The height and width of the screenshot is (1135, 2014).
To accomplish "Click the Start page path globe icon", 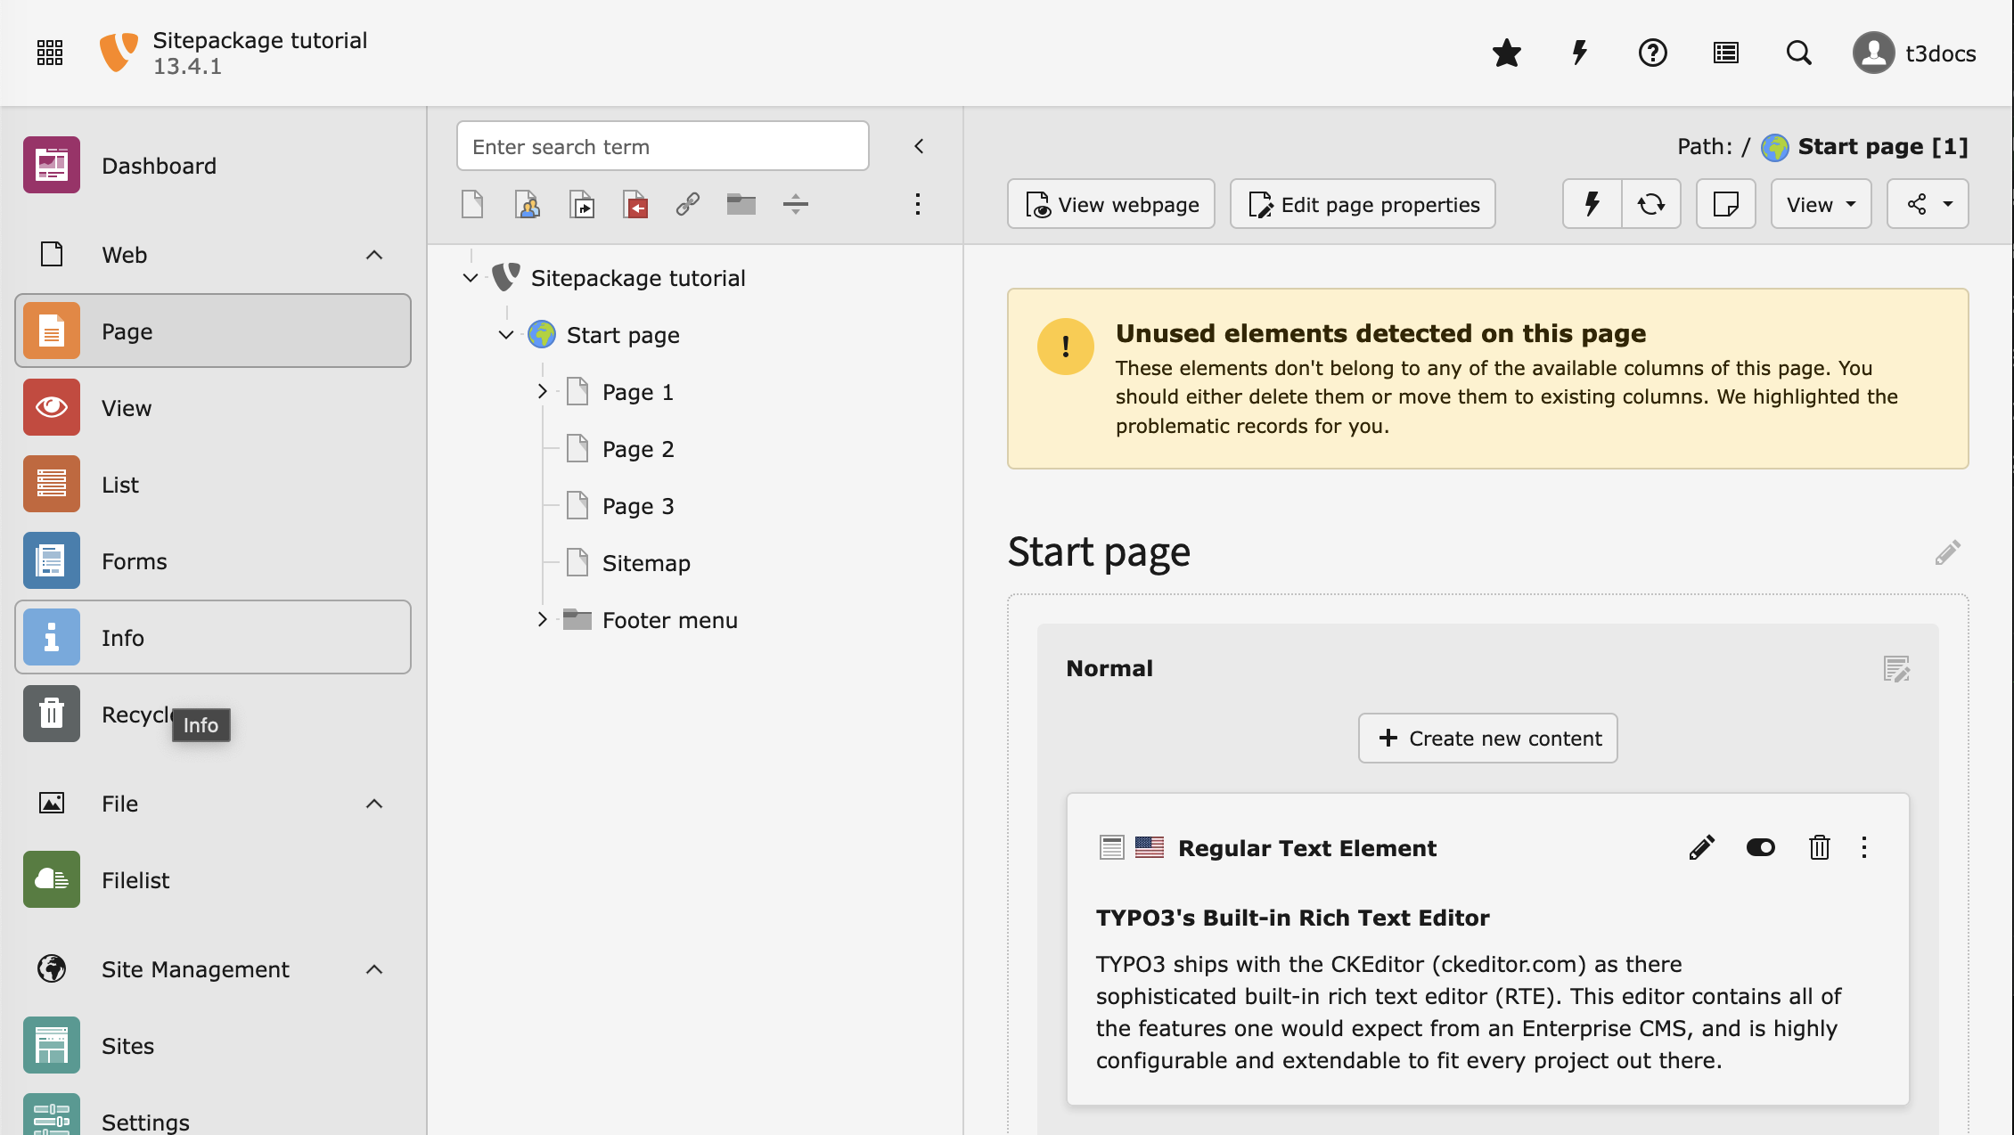I will pyautogui.click(x=1775, y=147).
